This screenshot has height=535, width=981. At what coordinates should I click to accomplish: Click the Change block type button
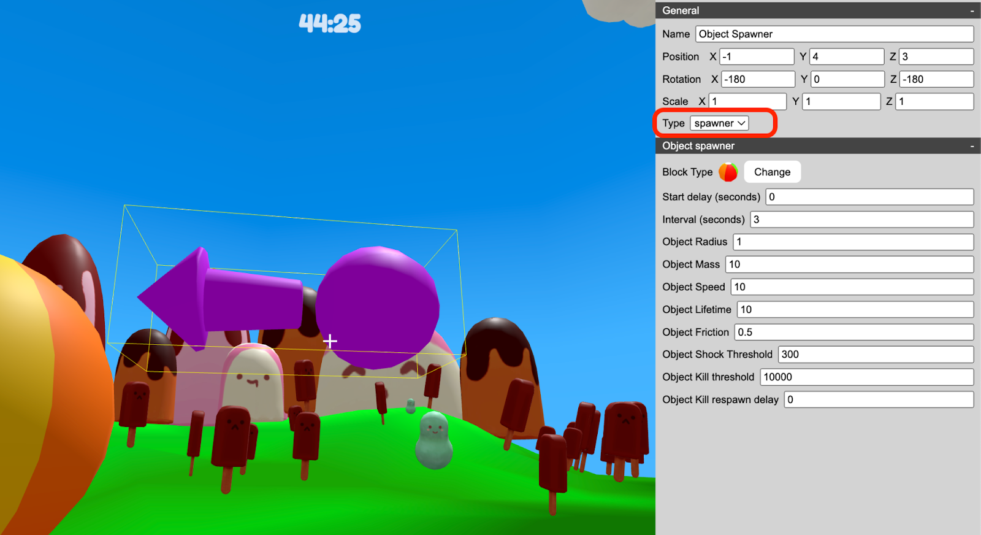point(772,172)
